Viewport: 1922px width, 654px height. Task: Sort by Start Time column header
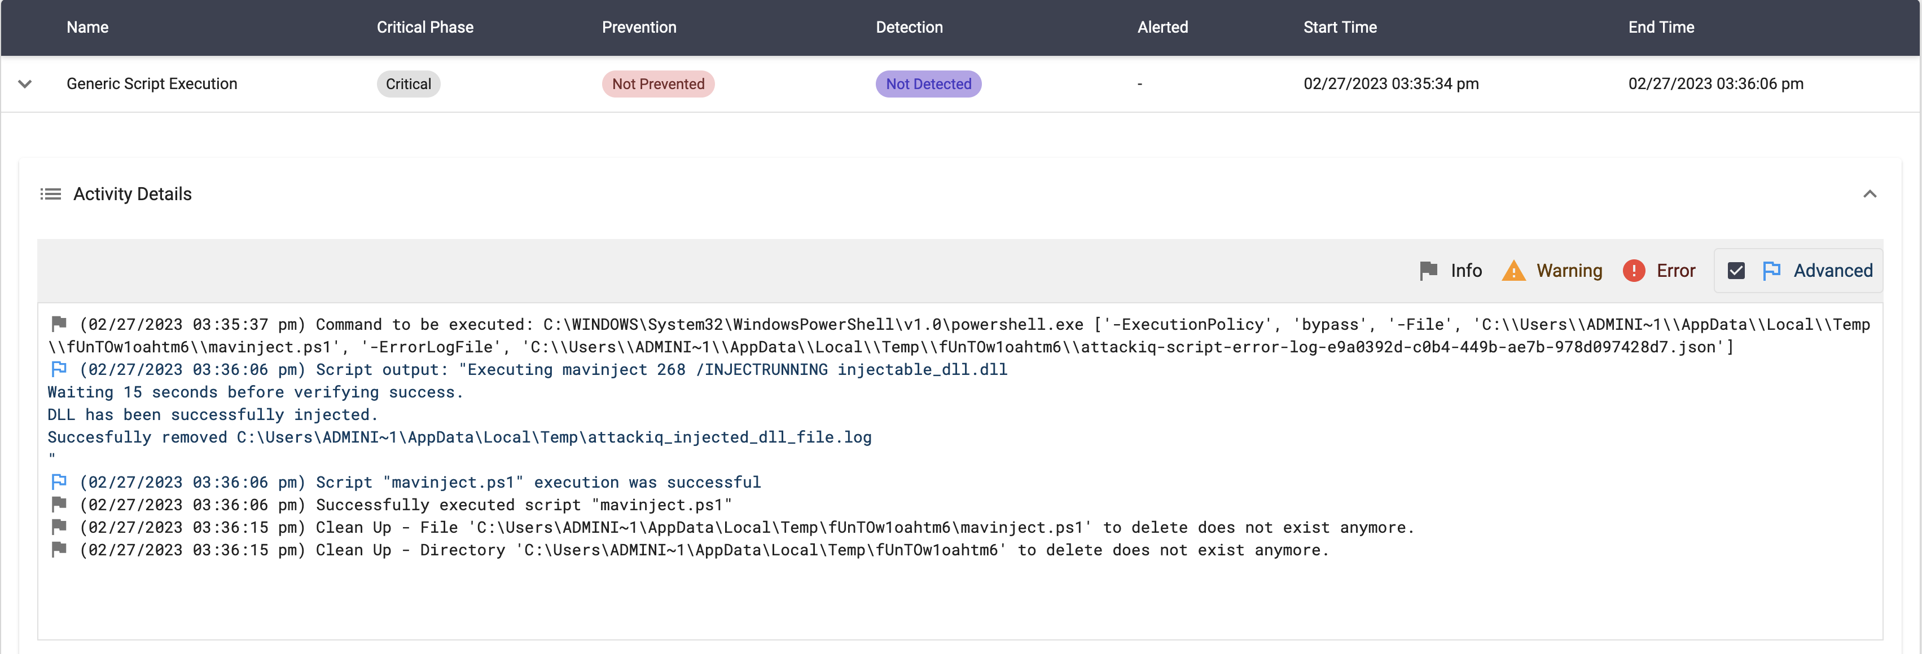pyautogui.click(x=1339, y=28)
